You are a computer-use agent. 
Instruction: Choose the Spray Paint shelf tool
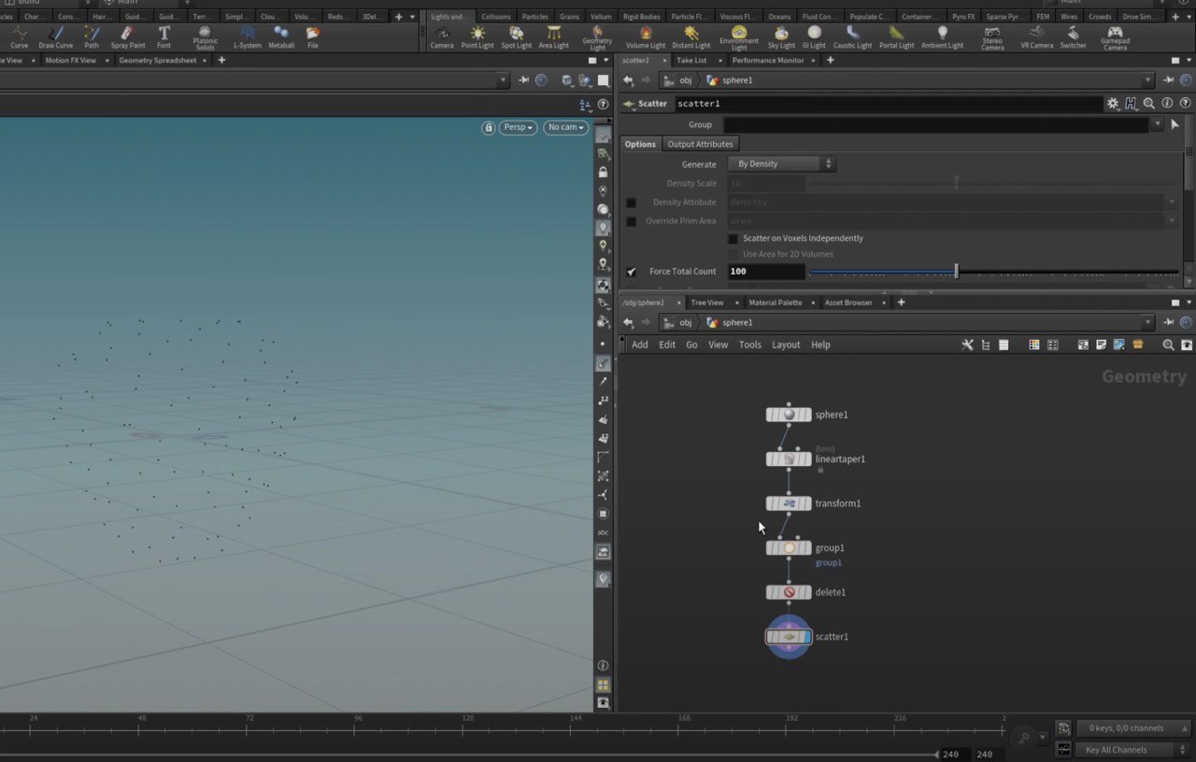coord(128,37)
